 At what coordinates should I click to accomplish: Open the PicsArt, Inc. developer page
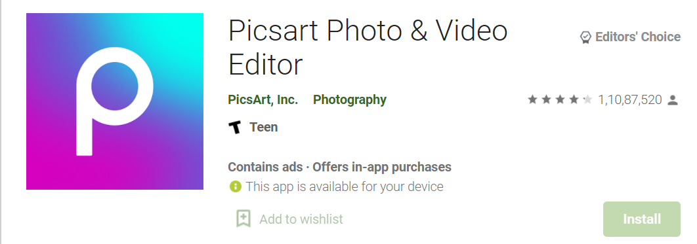pos(263,99)
